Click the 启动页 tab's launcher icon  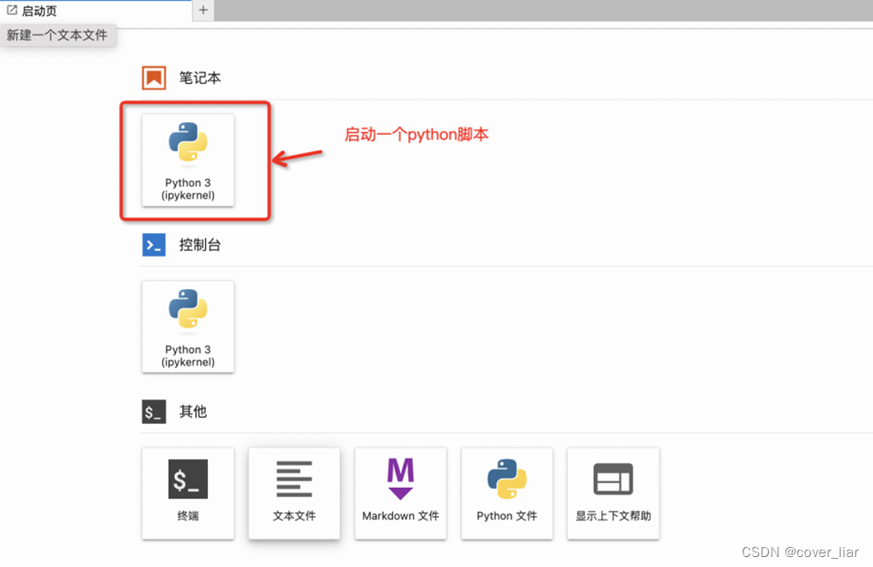click(x=12, y=11)
